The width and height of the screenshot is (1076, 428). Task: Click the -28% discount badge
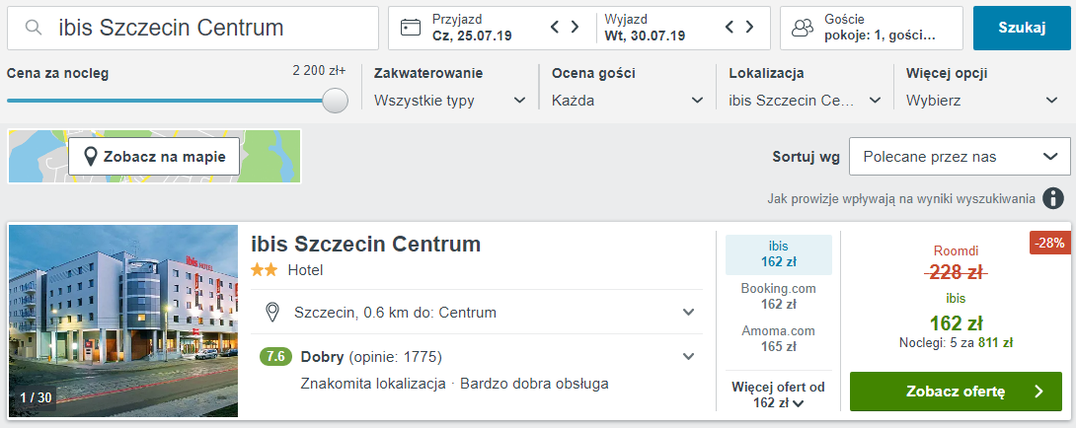pos(1050,243)
